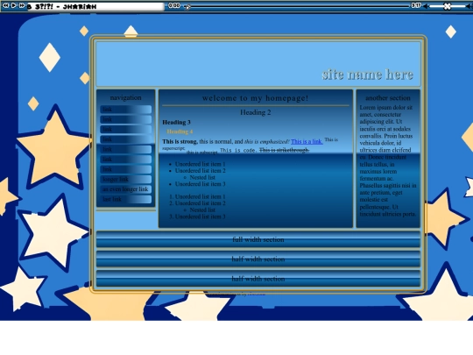Click the "This is code." monospace text
Image resolution: width=473 pixels, height=355 pixels.
click(x=238, y=151)
